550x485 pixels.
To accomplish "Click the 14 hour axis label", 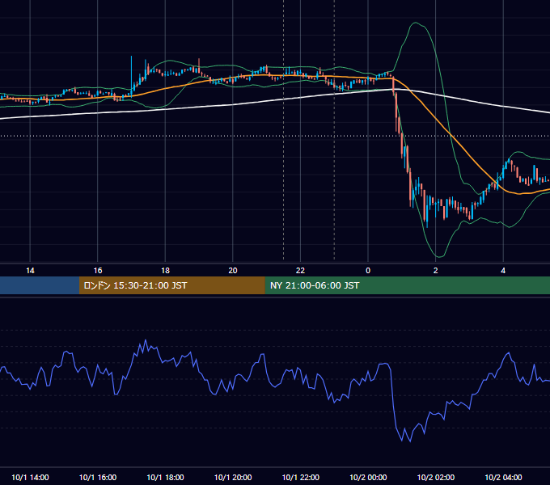I will point(30,271).
